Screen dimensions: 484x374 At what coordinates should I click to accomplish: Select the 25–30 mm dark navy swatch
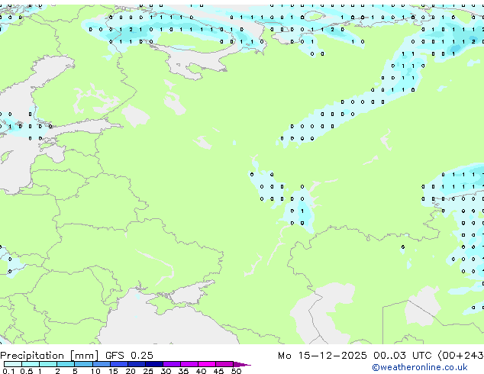click(154, 364)
